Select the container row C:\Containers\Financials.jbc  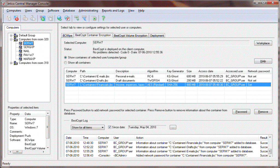pyautogui.click(x=168, y=85)
